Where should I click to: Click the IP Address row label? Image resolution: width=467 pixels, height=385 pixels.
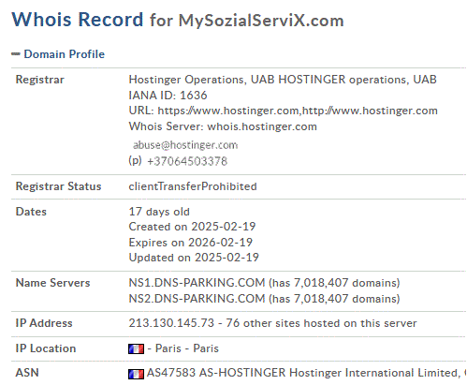point(44,323)
